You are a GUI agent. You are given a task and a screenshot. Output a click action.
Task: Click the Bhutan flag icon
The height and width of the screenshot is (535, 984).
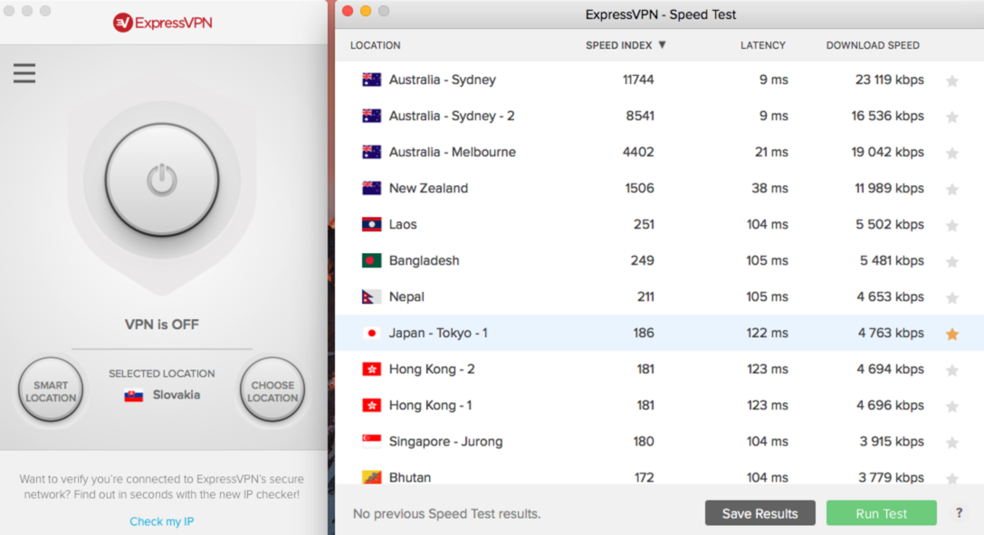click(371, 477)
